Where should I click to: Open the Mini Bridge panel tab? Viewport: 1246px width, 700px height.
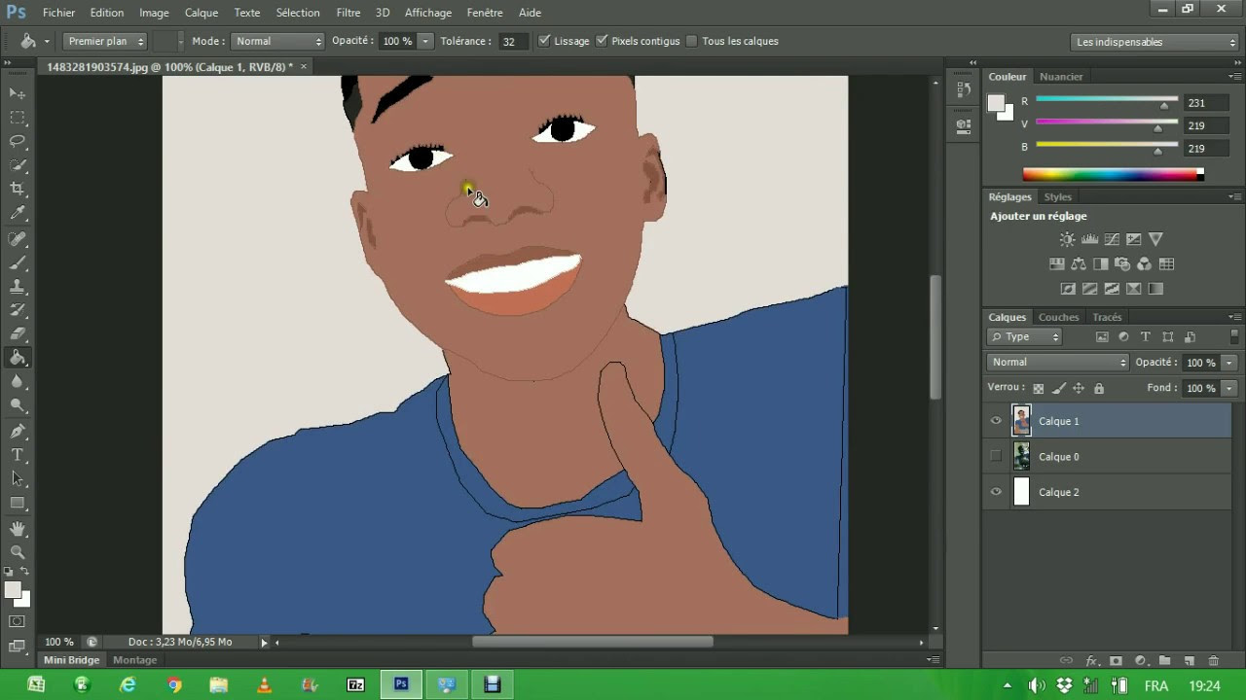pyautogui.click(x=71, y=659)
